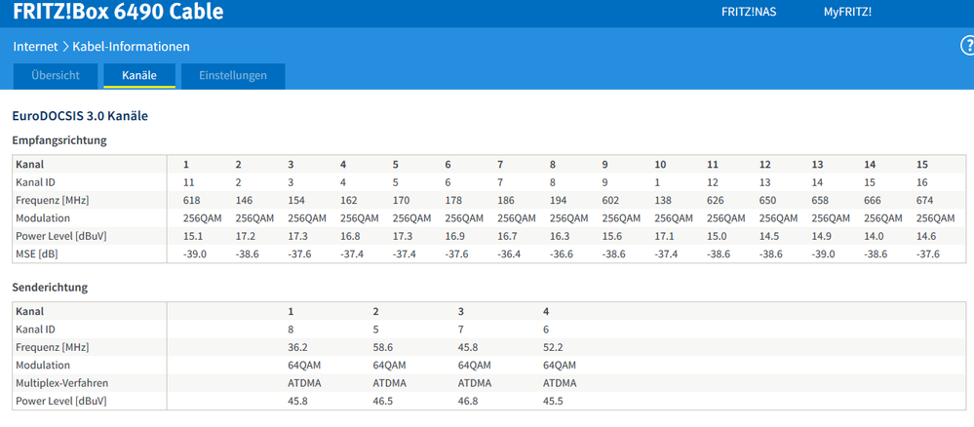The height and width of the screenshot is (427, 974).
Task: Click downstream frequency value 658
Action: tap(819, 200)
